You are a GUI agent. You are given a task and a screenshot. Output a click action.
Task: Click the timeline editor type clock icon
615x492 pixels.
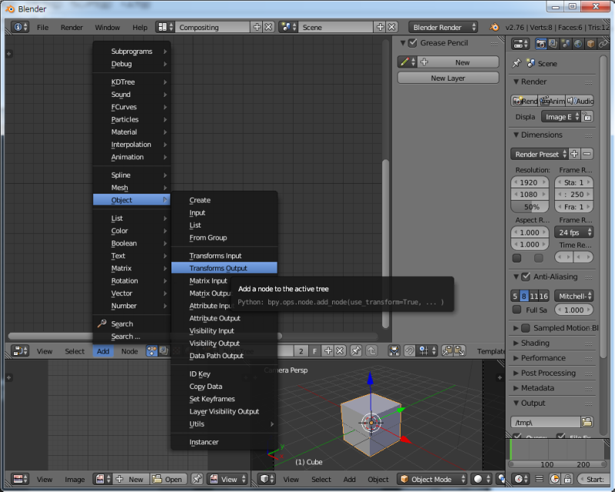[521, 479]
